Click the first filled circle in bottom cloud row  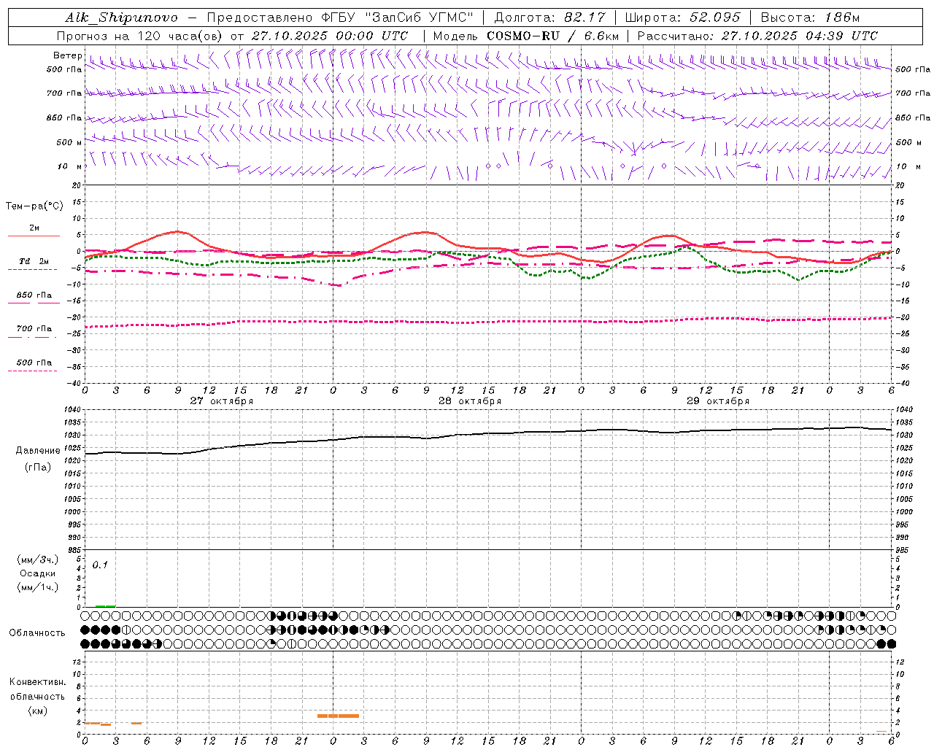point(85,643)
